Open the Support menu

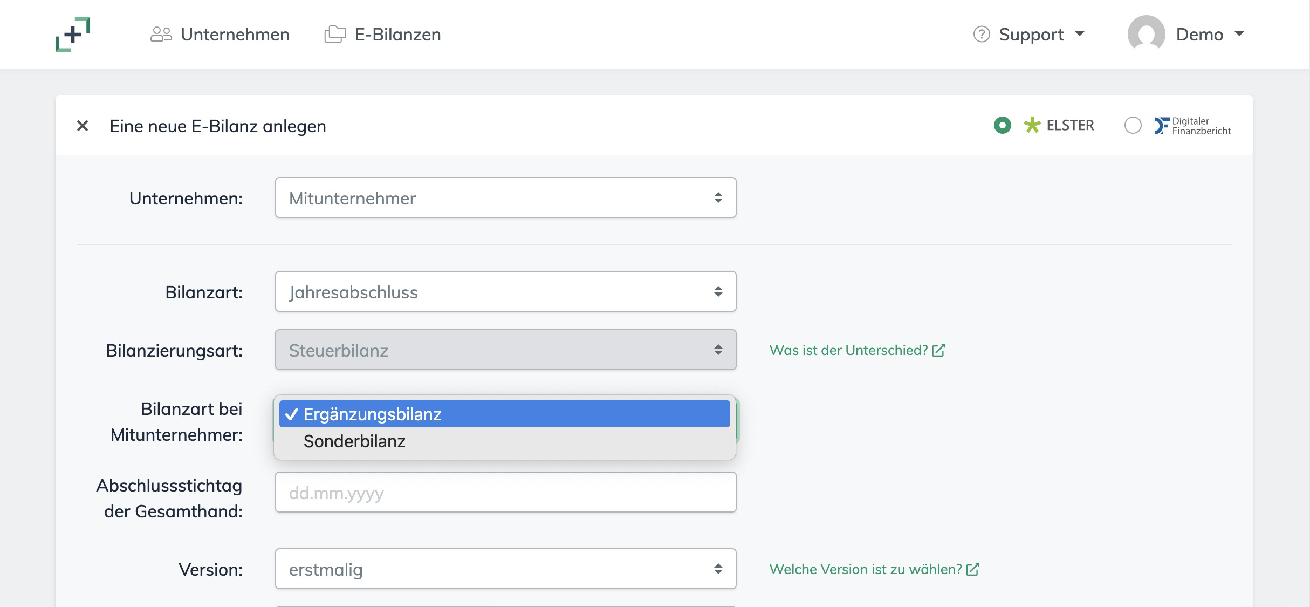[x=1031, y=35]
